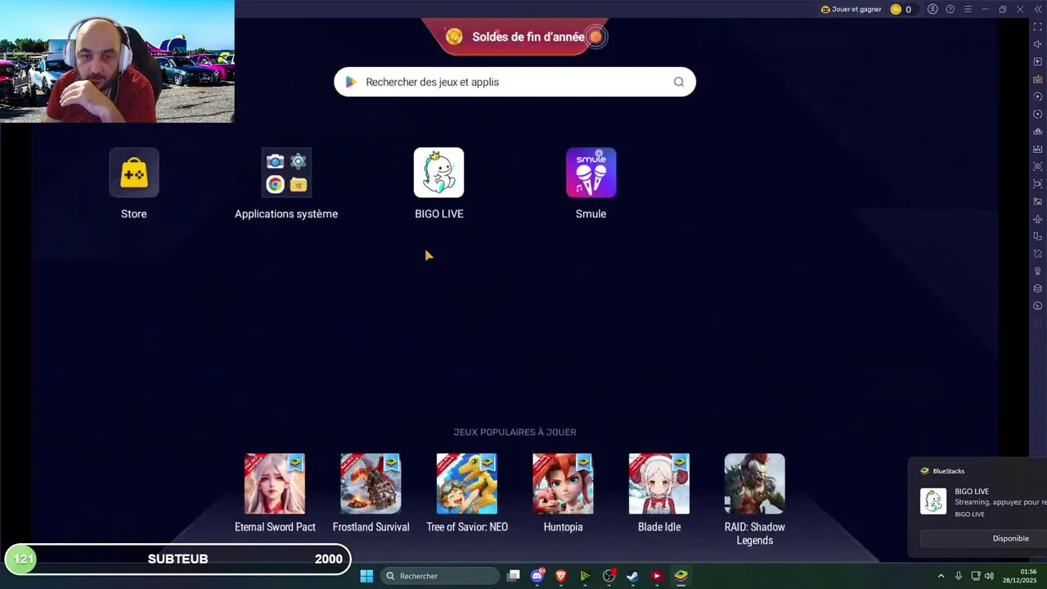Screen dimensions: 1047x589
Task: Open the help question-mark icon
Action: click(x=950, y=9)
